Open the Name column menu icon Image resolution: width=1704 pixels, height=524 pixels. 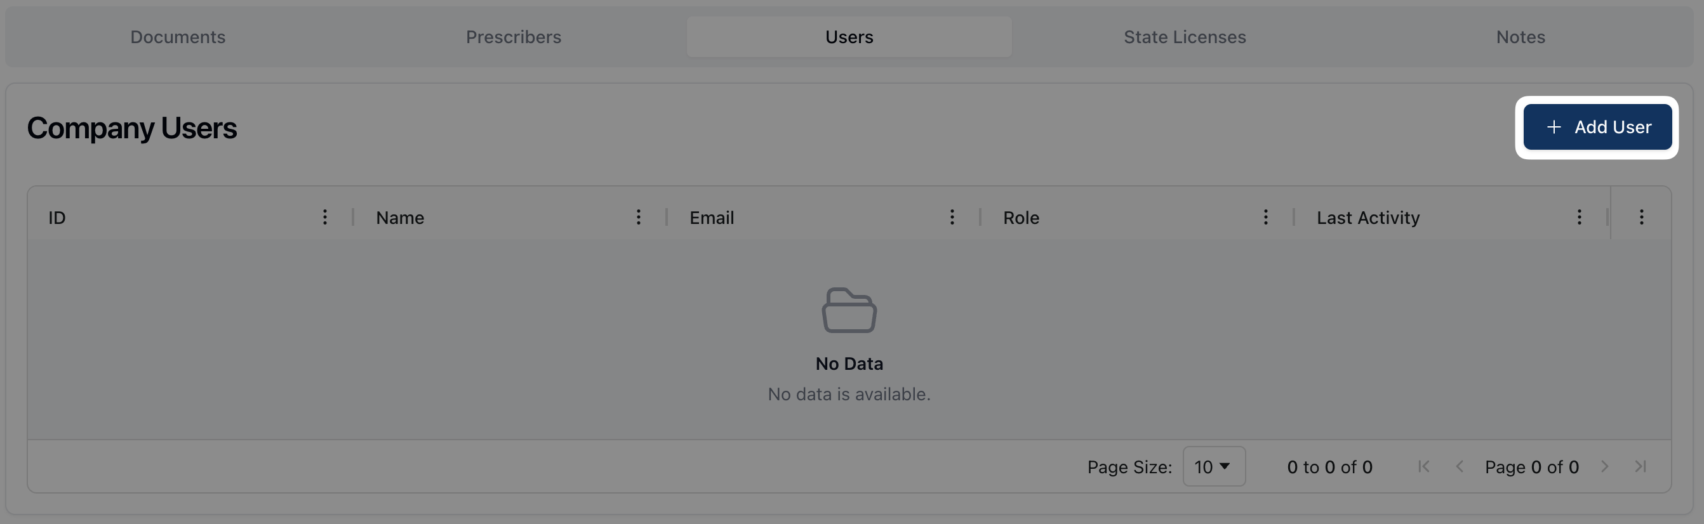click(638, 218)
